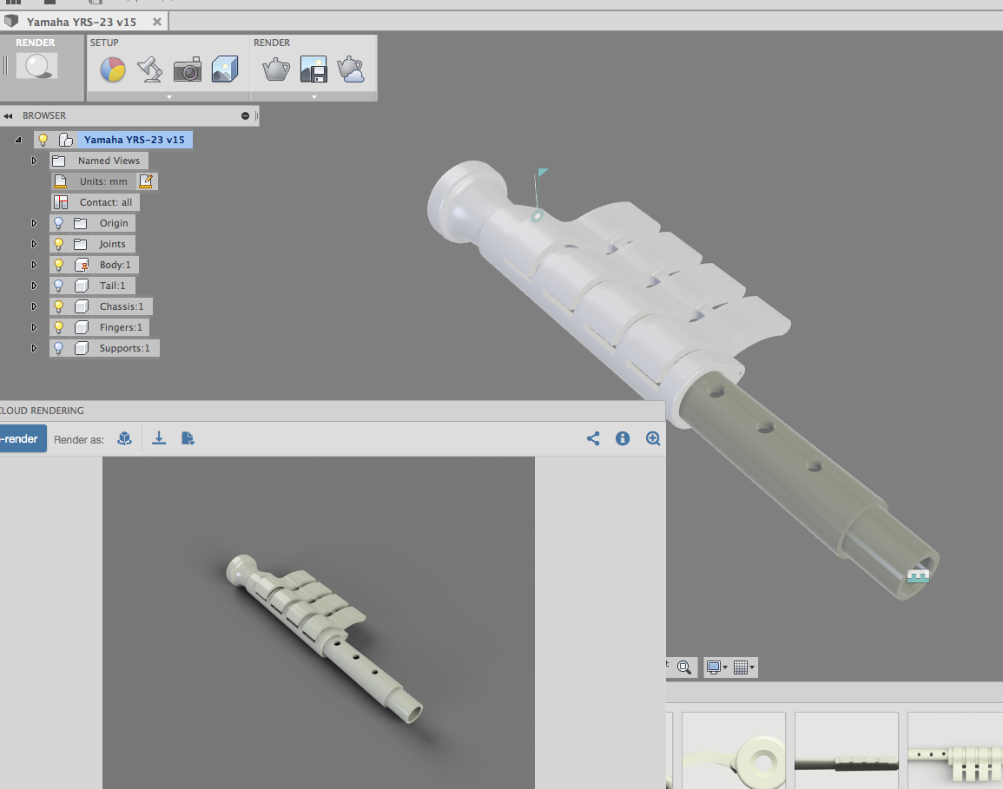Zoom the rendered image preview
Screen dimensions: 1003x789
click(x=653, y=438)
